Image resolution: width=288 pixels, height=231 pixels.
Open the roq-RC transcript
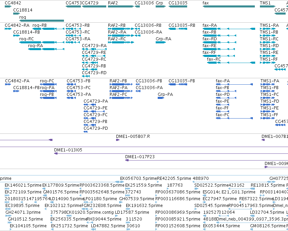tap(42, 42)
